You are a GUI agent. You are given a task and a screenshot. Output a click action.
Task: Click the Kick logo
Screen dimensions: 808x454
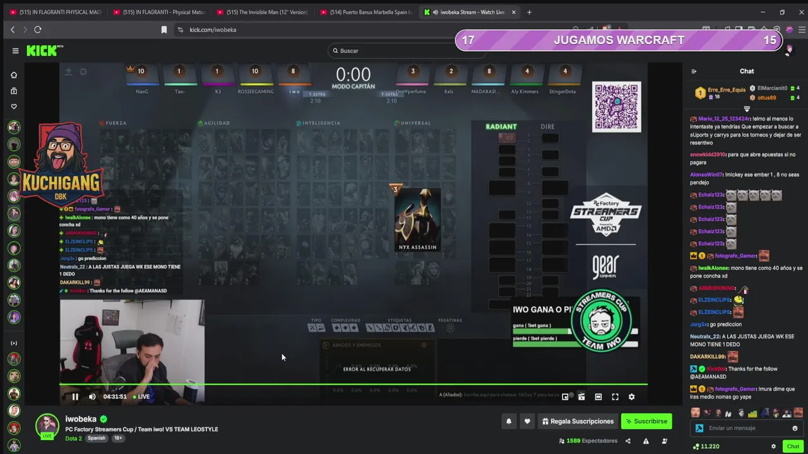[44, 51]
